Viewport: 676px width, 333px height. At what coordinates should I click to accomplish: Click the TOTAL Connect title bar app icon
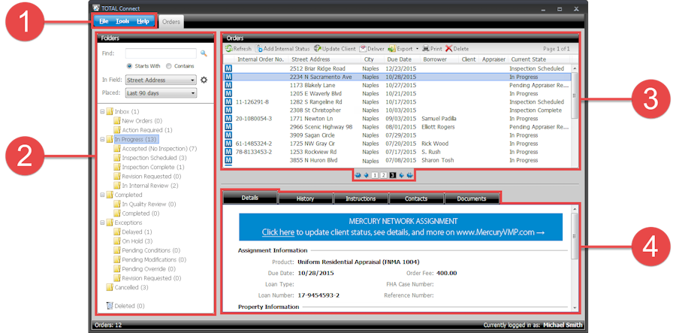[96, 8]
